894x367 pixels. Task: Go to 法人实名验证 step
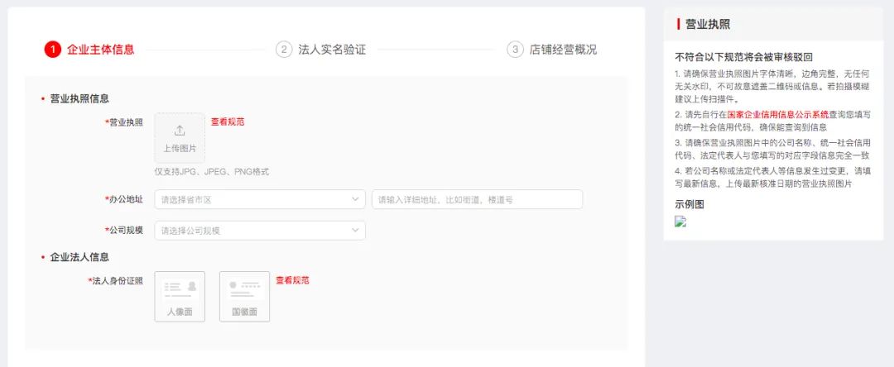pos(332,50)
